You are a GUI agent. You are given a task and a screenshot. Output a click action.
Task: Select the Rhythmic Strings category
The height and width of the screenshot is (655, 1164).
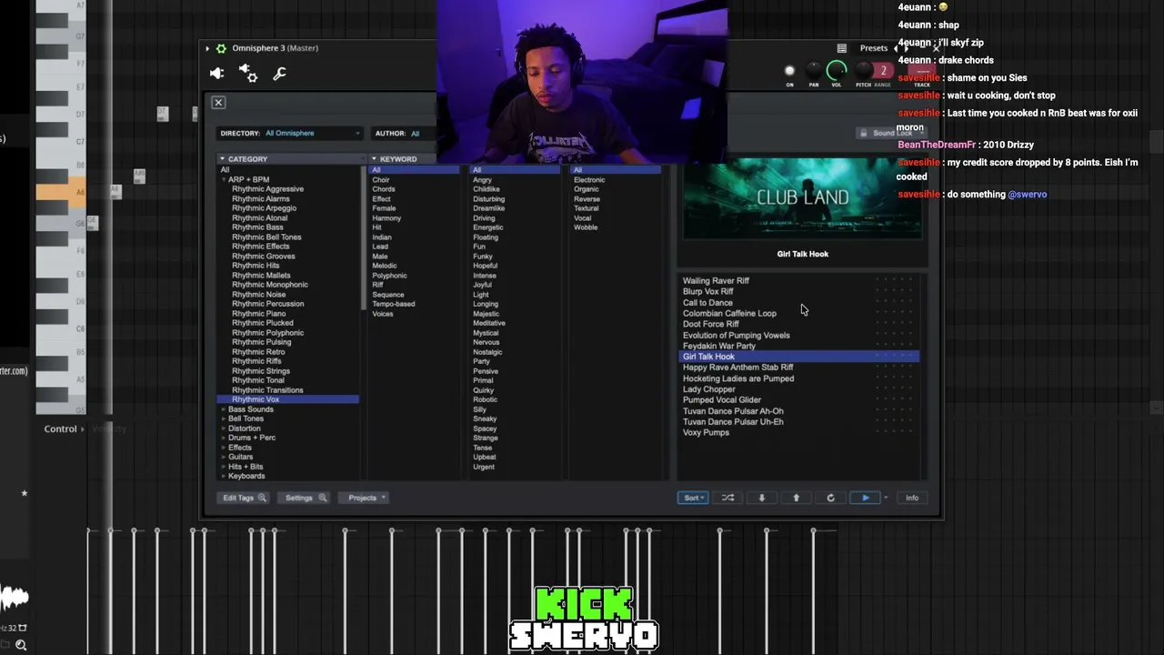[261, 371]
